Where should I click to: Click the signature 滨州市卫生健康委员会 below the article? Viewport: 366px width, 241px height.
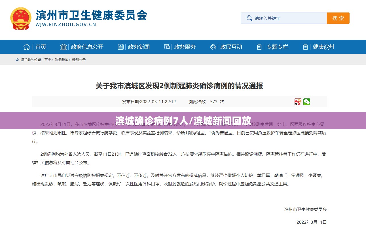coord(305,210)
